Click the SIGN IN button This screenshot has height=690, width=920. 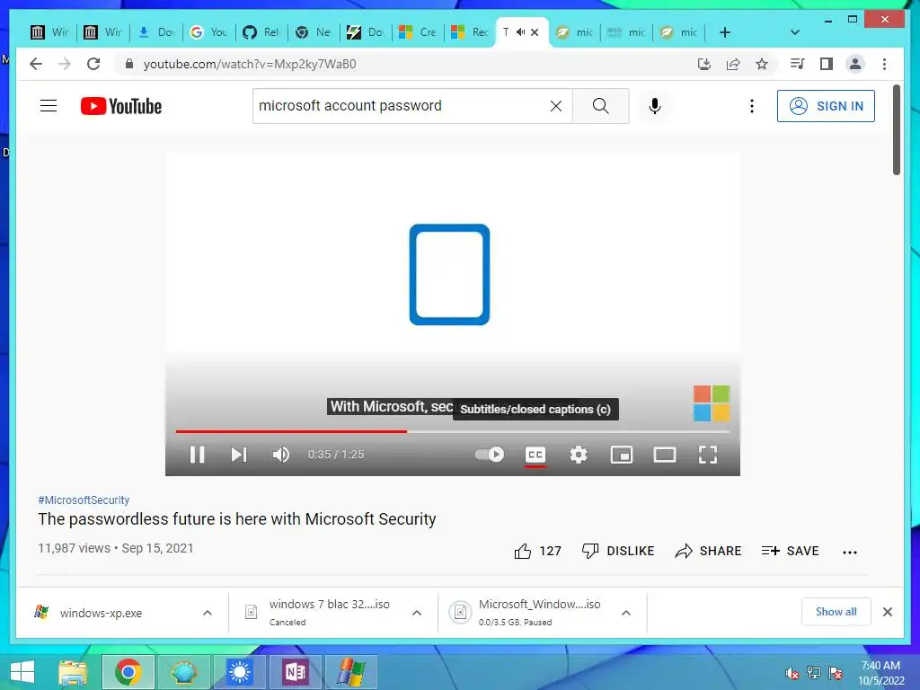coord(826,106)
